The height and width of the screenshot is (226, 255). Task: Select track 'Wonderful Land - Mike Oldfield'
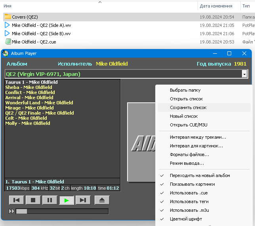(x=39, y=103)
